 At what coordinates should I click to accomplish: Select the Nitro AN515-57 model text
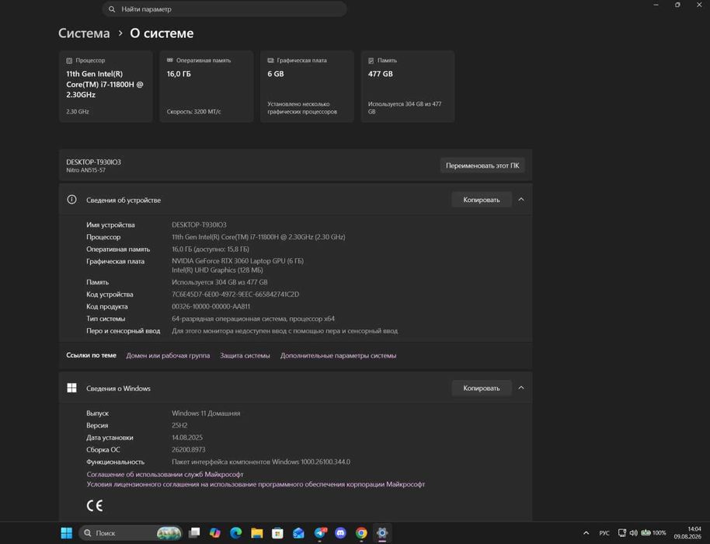[x=85, y=170]
